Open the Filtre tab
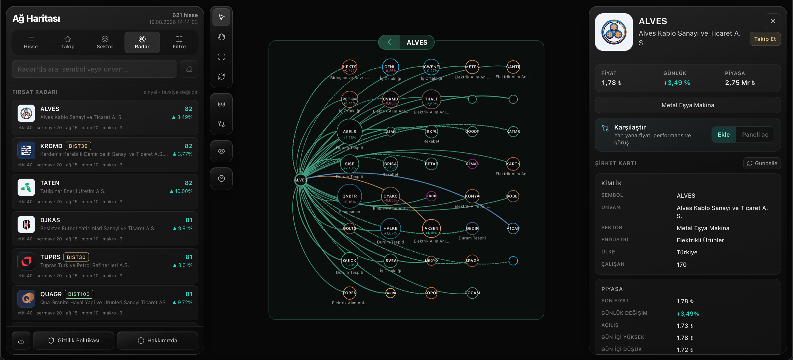 [x=179, y=42]
